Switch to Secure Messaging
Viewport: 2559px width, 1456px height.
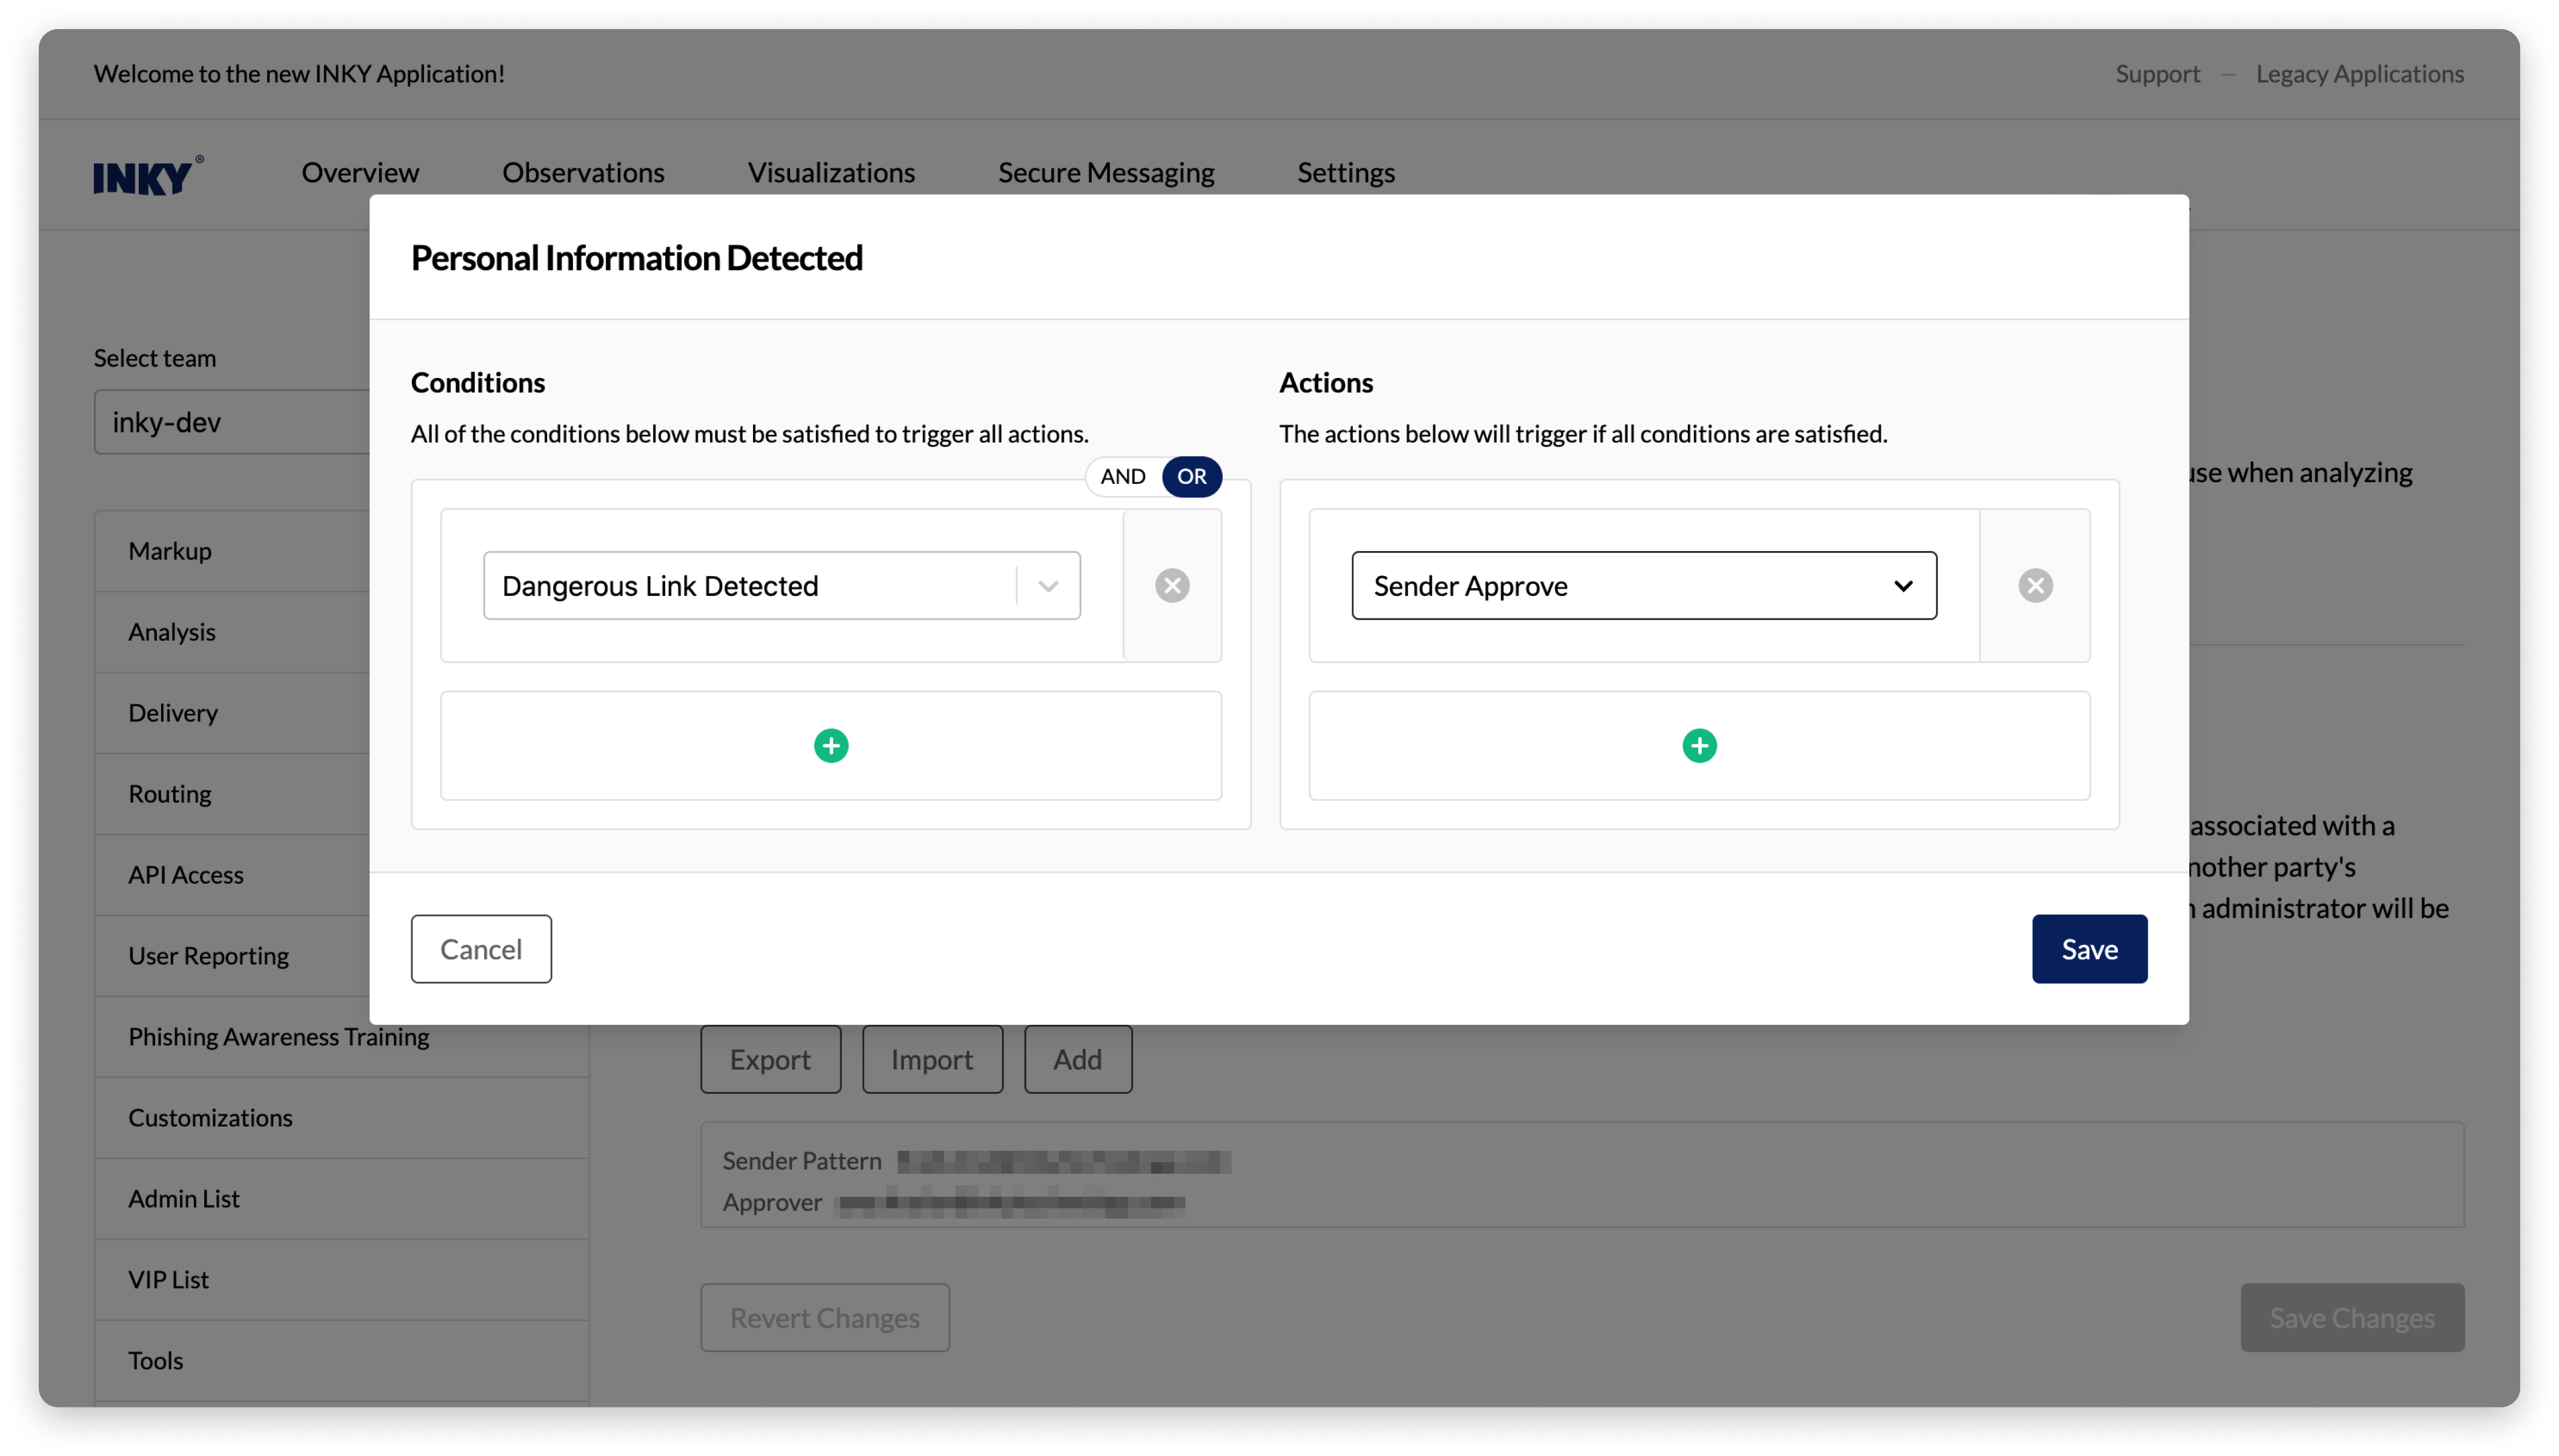[1105, 172]
